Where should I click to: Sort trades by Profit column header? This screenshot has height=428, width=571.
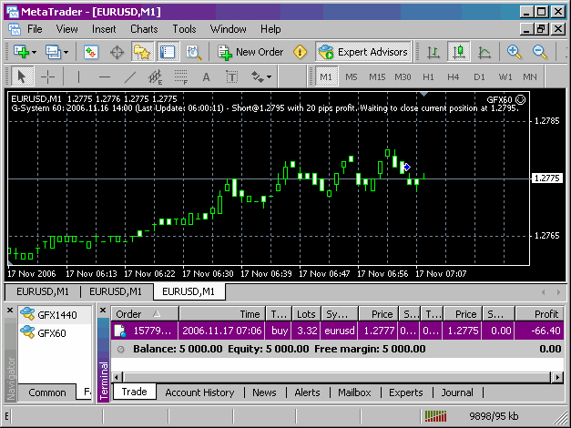pyautogui.click(x=540, y=314)
